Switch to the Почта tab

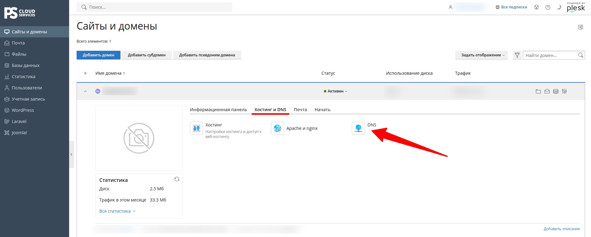[300, 110]
